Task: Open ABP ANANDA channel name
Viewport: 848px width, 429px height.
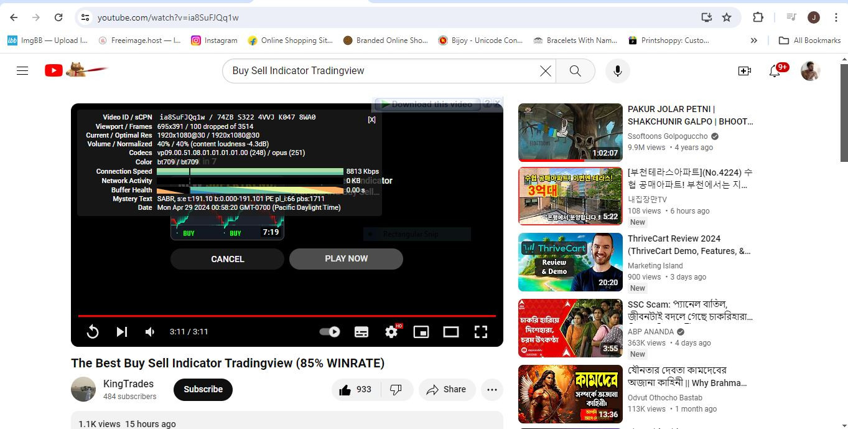Action: tap(651, 332)
